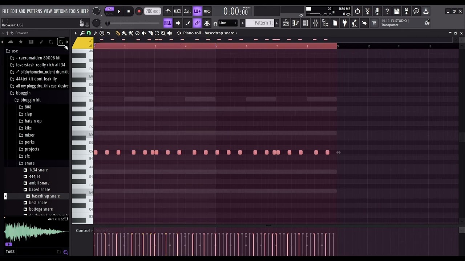465x261 pixels.
Task: Open piano roll options menu arrow
Action: tap(76, 33)
